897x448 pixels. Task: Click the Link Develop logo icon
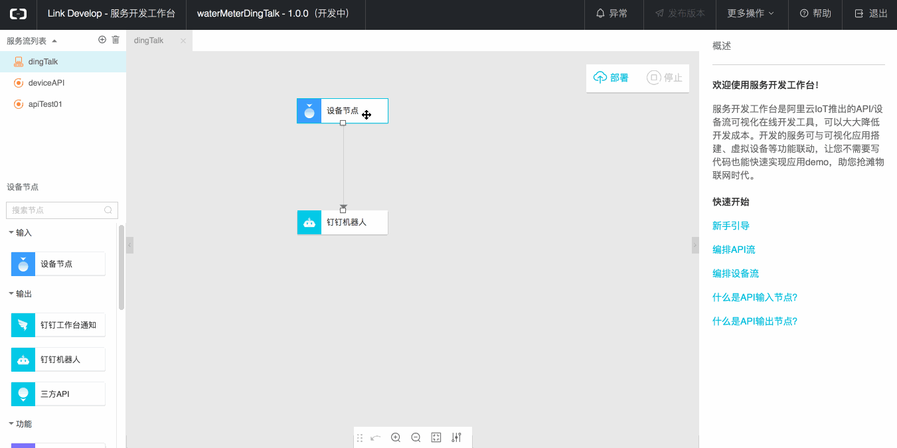[18, 13]
